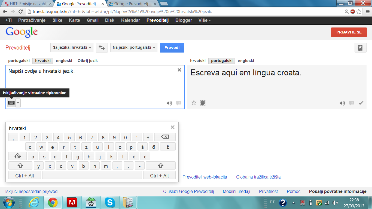The width and height of the screenshot is (372, 209).
Task: Hit the backspace key on virtual keyboard
Action: (x=165, y=137)
